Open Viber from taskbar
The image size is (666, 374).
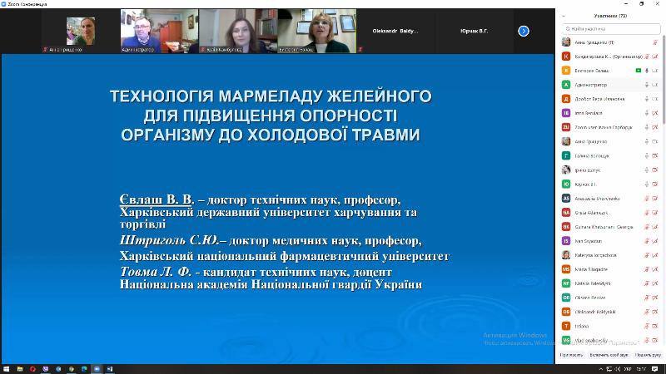(46, 369)
